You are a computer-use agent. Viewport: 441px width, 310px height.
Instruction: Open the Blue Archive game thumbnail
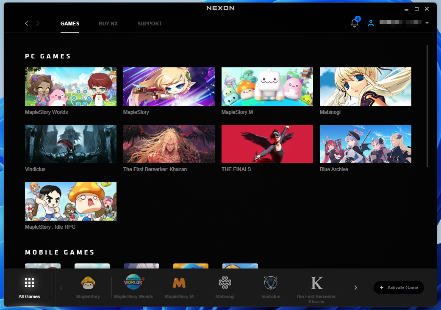(366, 144)
